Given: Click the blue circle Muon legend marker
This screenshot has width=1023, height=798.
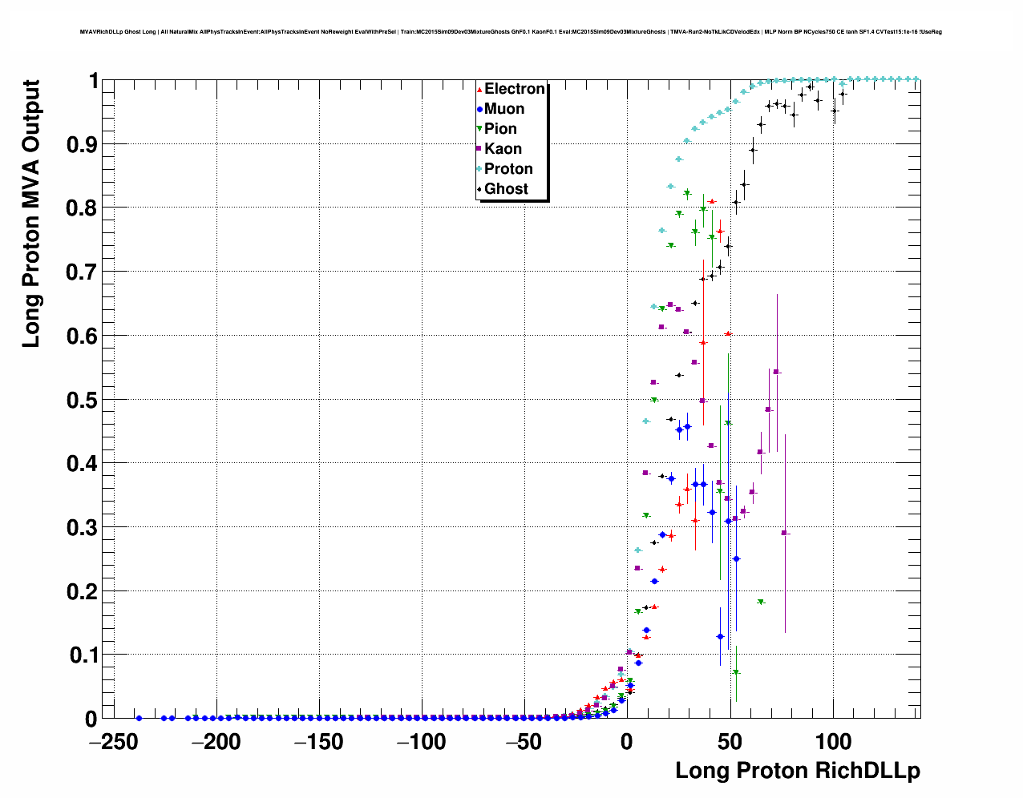Looking at the screenshot, I should click(x=479, y=110).
